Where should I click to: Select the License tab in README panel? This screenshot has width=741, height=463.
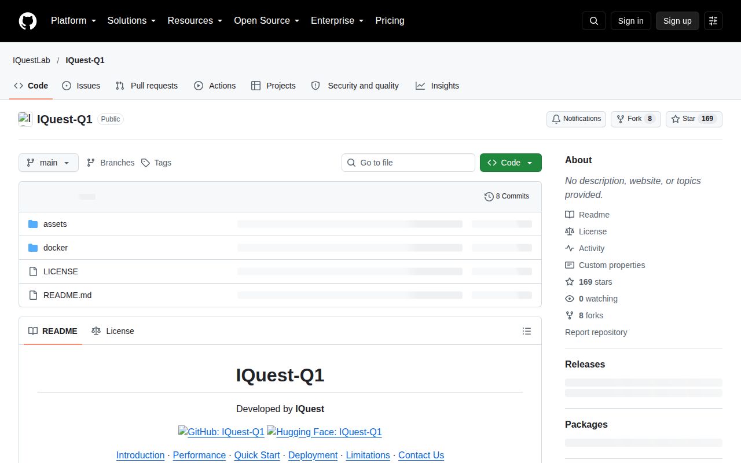tap(113, 331)
